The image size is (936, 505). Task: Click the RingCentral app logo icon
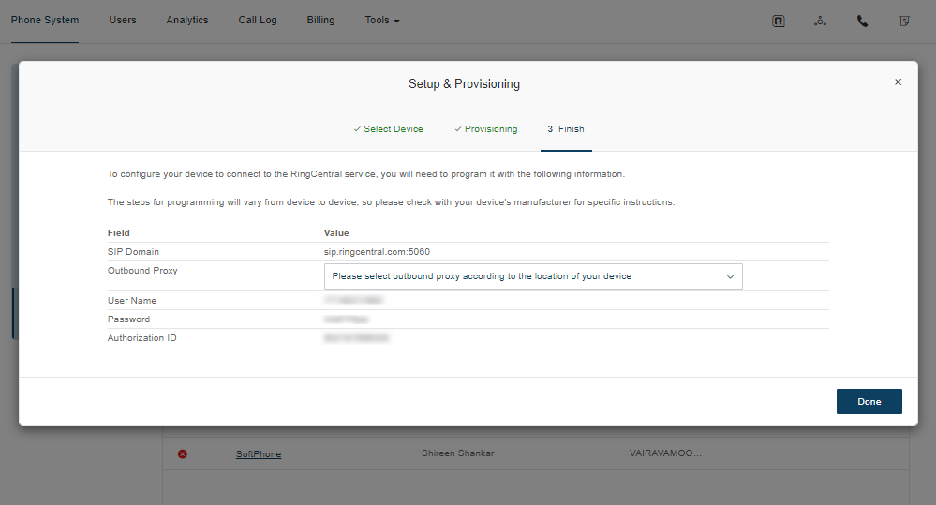click(x=778, y=21)
